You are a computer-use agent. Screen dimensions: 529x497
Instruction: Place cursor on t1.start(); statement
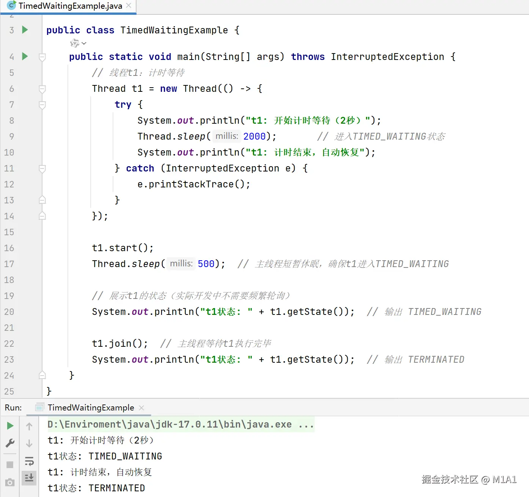point(123,248)
